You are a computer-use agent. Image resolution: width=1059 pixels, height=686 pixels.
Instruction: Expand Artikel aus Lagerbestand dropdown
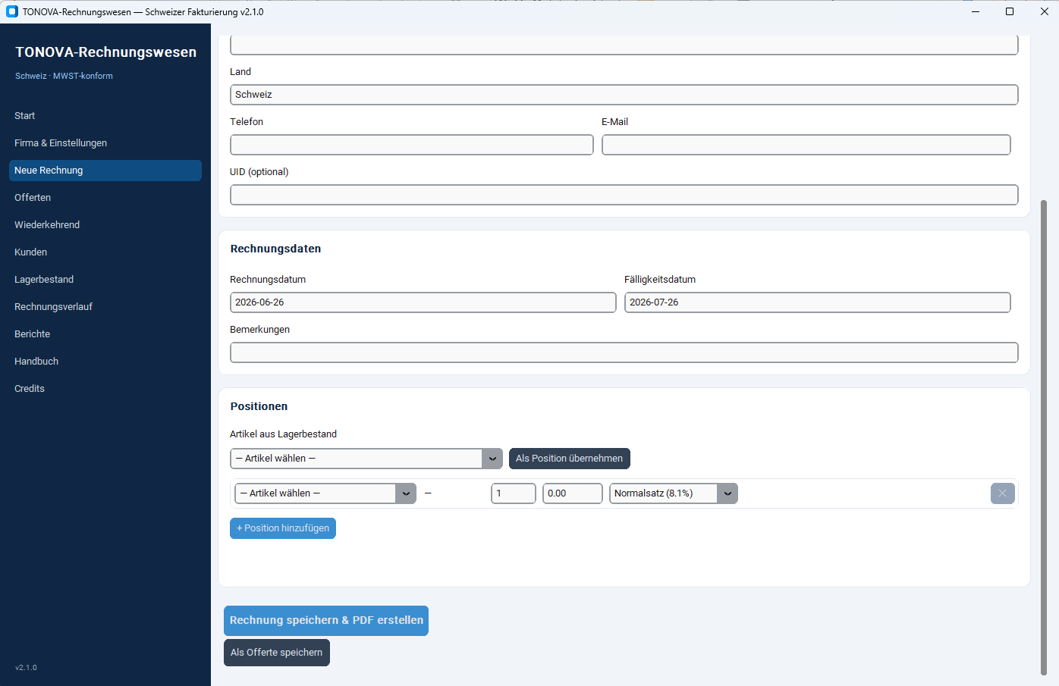(366, 459)
